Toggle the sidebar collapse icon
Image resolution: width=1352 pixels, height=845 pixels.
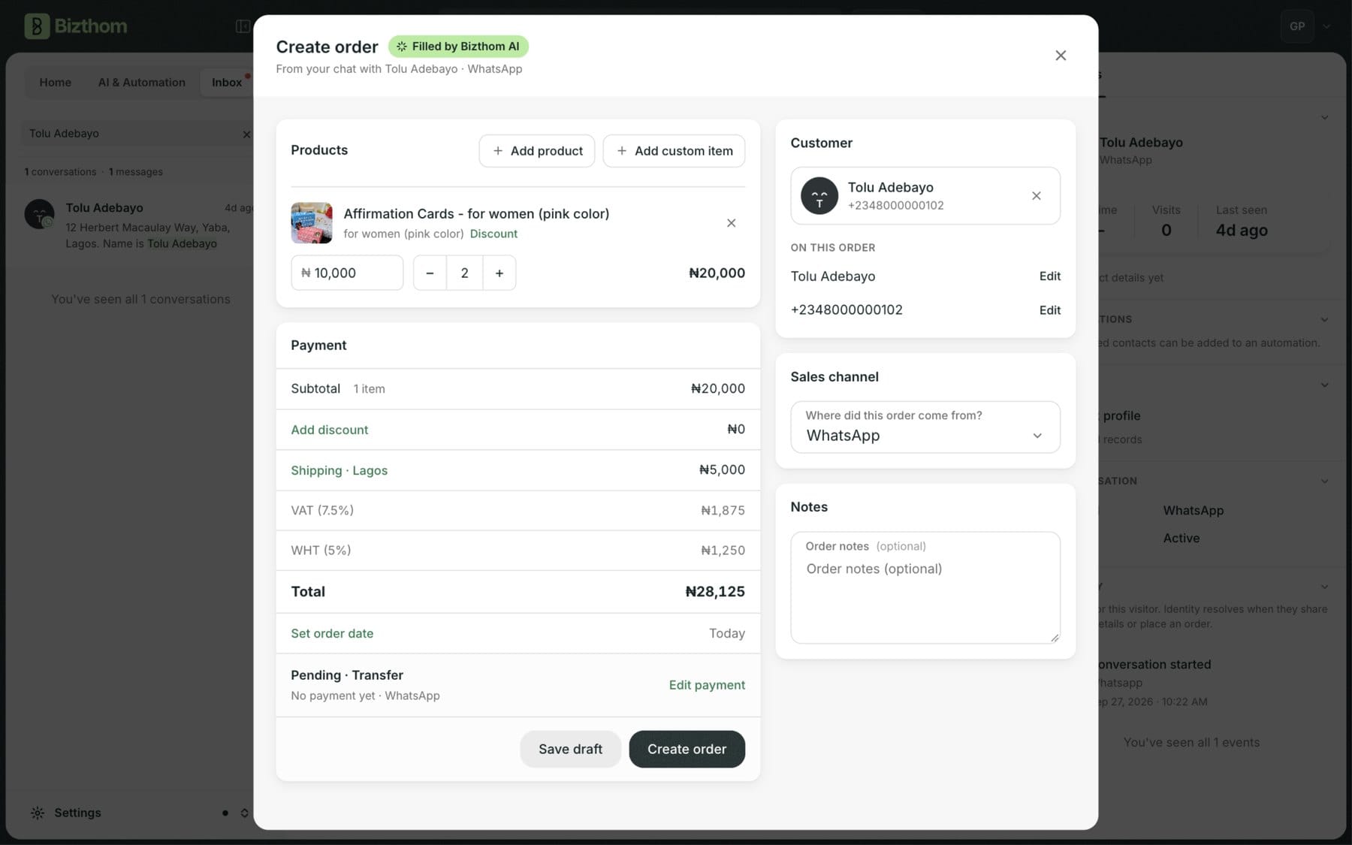243,26
